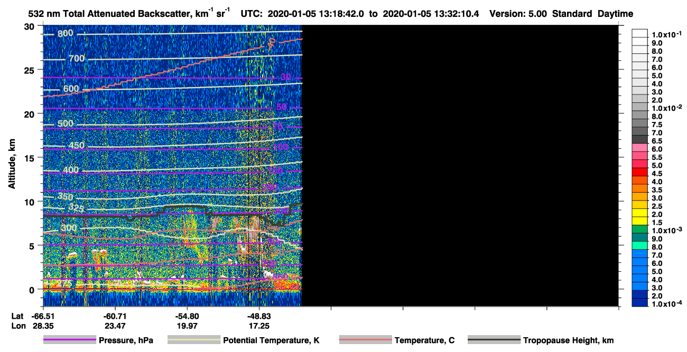The height and width of the screenshot is (352, 687).
Task: Click the 'Temperature, C' legend label
Action: (424, 340)
